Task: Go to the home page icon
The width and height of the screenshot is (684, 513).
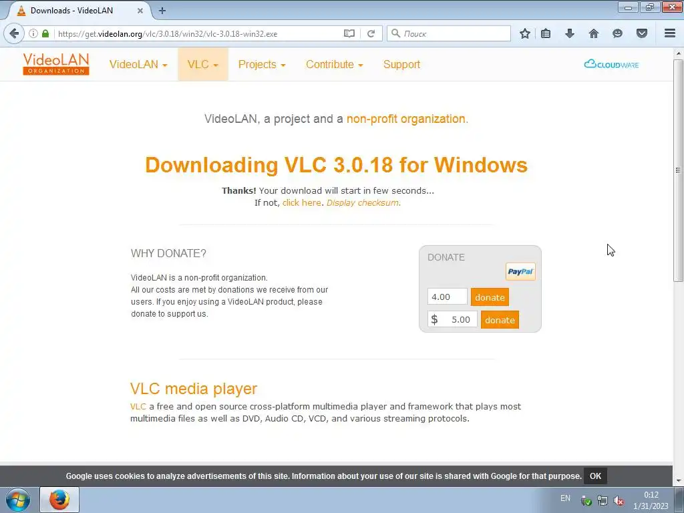Action: (594, 33)
